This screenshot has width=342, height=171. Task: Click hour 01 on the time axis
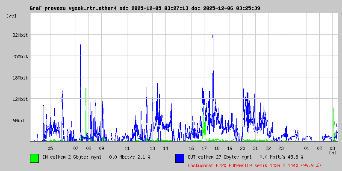(x=307, y=148)
